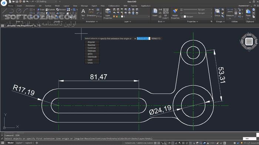Open the Appearance dropdown
Viewport: 259px width, 145px height.
[x=244, y=6]
